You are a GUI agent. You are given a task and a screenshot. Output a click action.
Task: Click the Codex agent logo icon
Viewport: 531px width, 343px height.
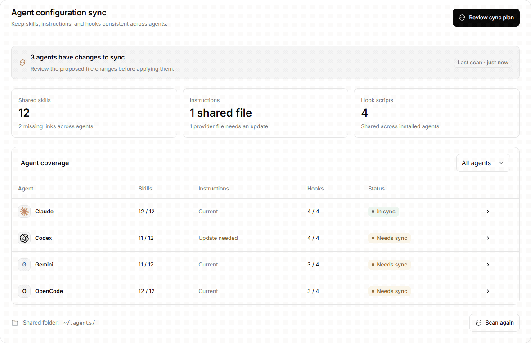(24, 238)
